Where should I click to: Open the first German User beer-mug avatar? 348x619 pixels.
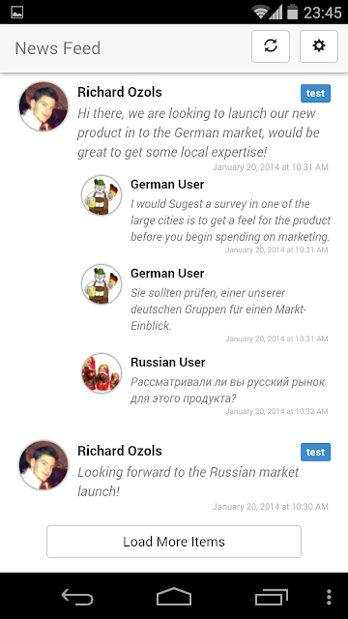pyautogui.click(x=101, y=195)
